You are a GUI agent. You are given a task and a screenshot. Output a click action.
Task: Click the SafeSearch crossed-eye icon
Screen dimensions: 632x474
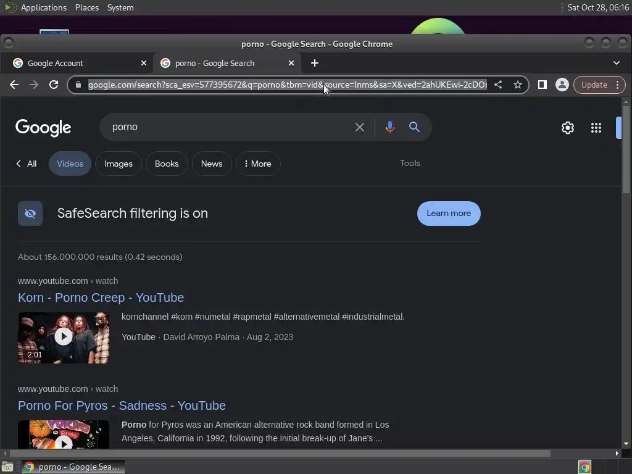[x=30, y=213]
